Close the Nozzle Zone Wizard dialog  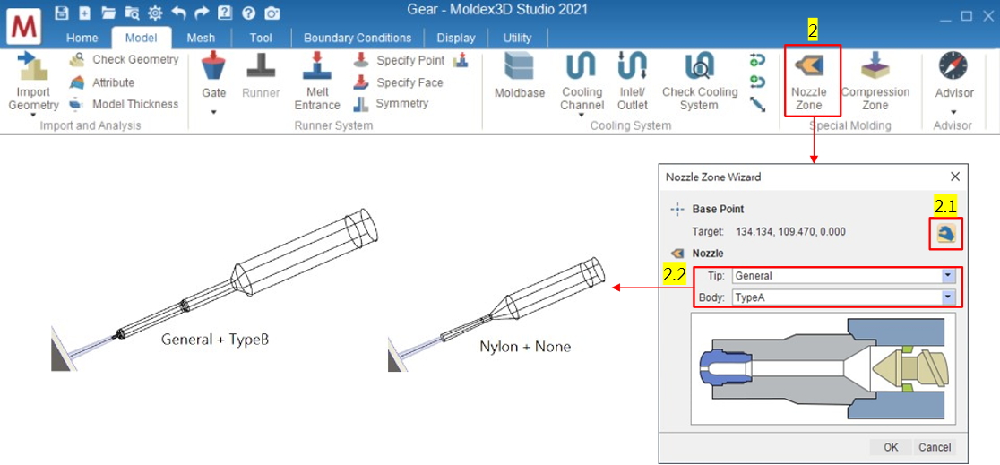(x=954, y=177)
